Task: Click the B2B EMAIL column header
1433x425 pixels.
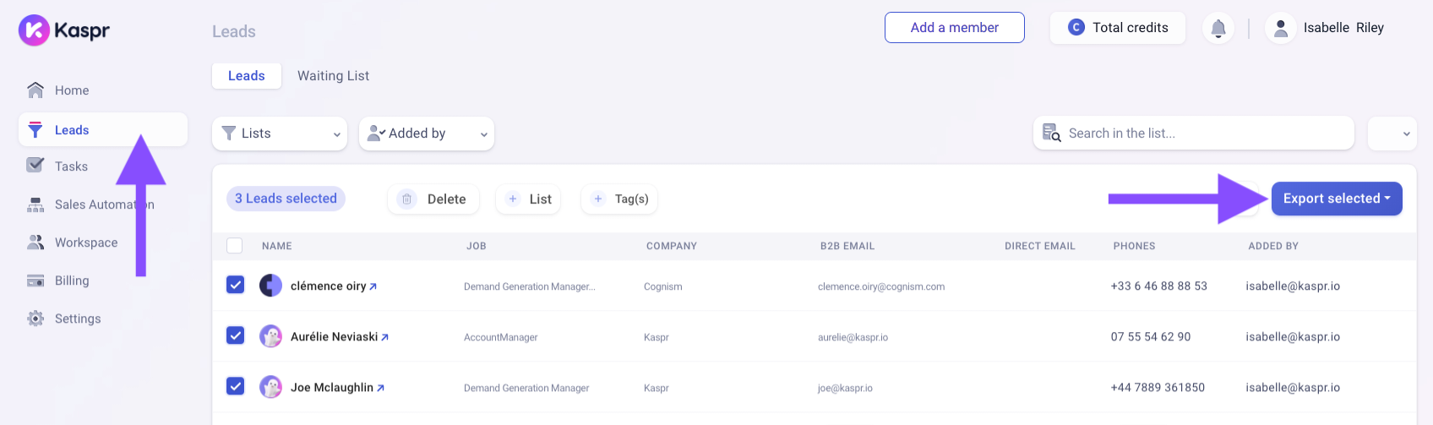Action: 847,246
